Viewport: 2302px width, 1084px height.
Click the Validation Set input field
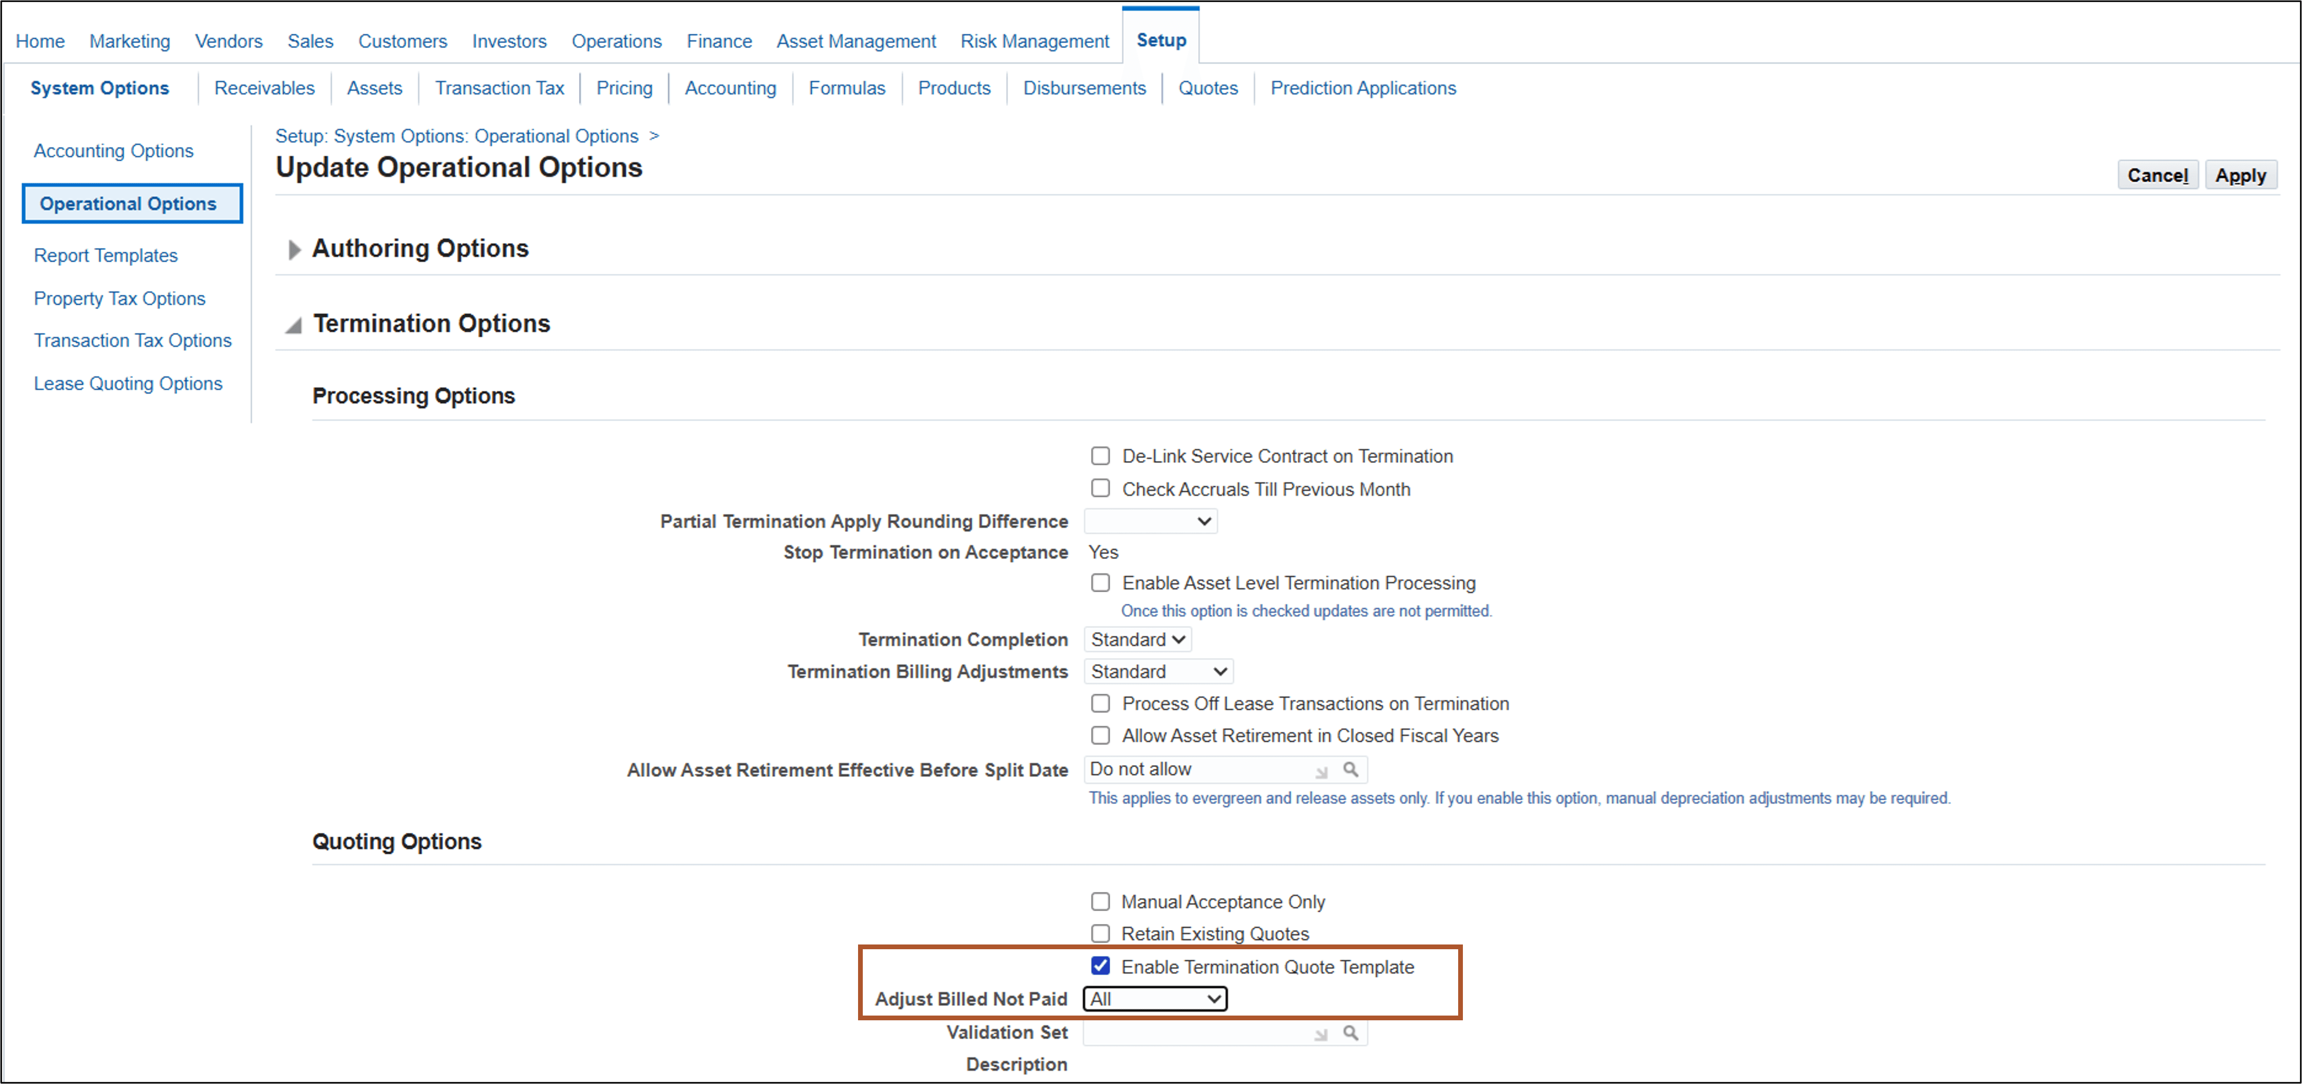tap(1198, 1032)
